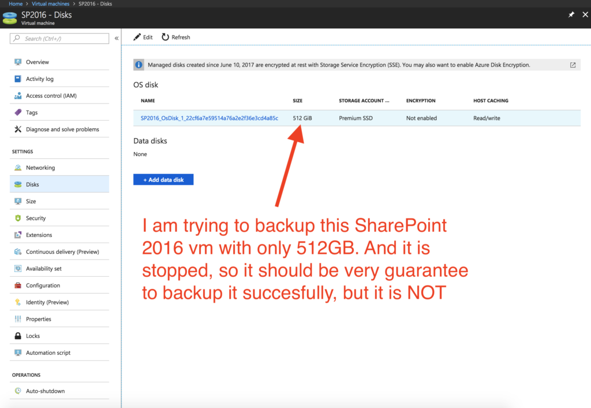Click the Overview monitor icon

click(x=18, y=62)
